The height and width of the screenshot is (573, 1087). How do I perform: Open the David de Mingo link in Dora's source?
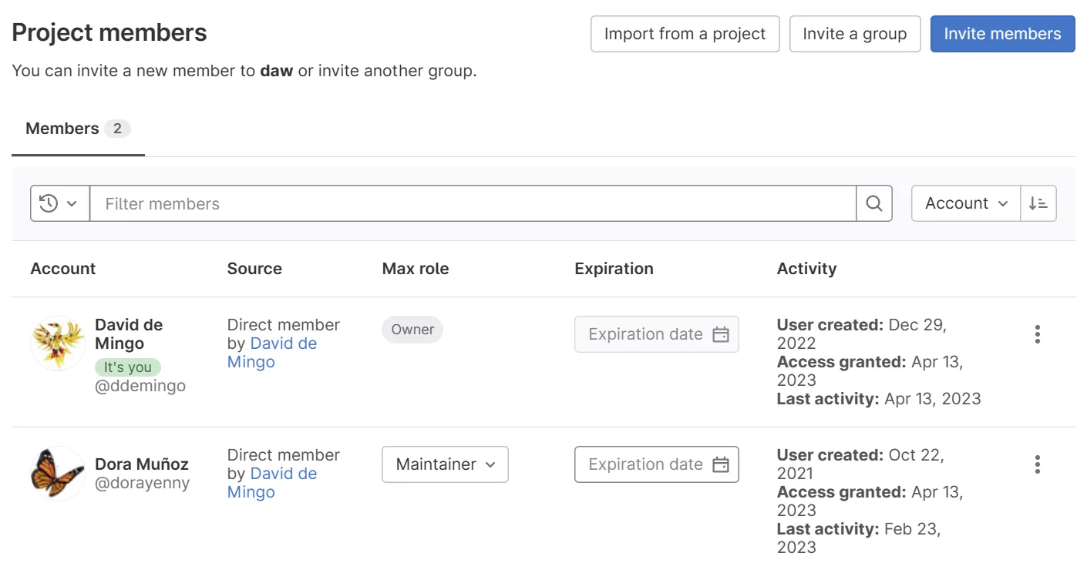coord(283,474)
